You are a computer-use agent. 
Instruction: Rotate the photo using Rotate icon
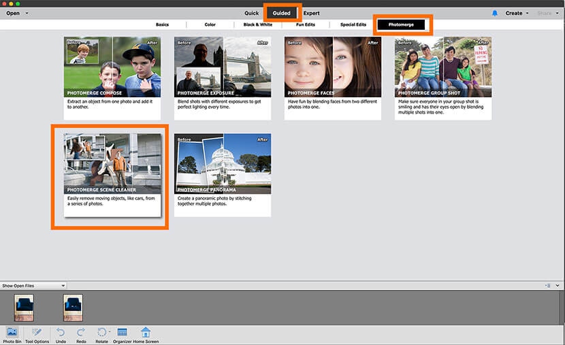click(101, 333)
